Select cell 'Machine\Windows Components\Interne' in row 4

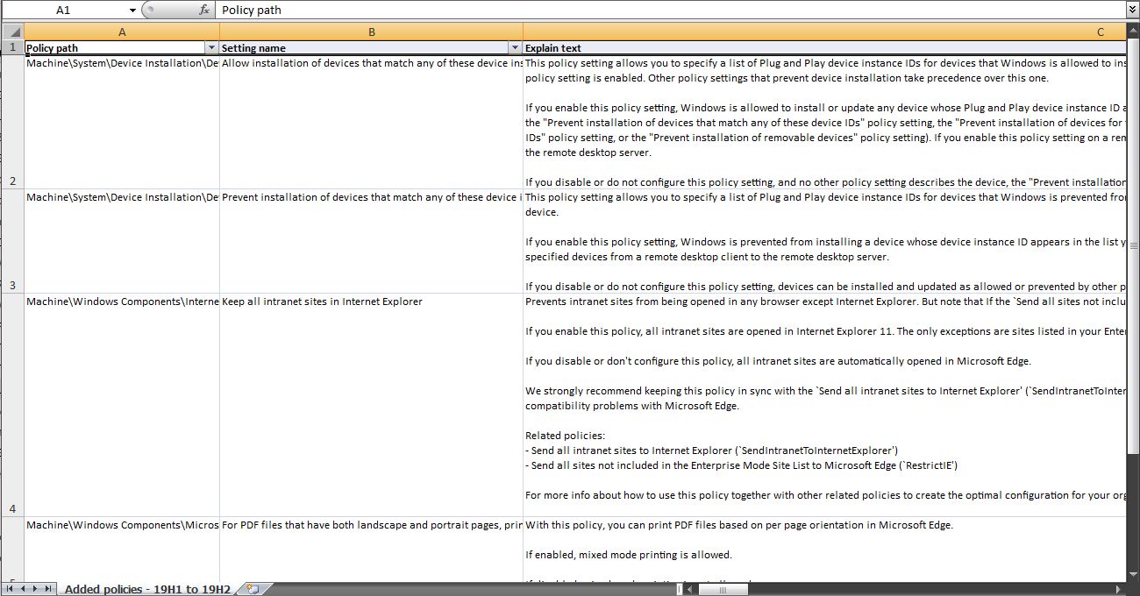point(122,405)
